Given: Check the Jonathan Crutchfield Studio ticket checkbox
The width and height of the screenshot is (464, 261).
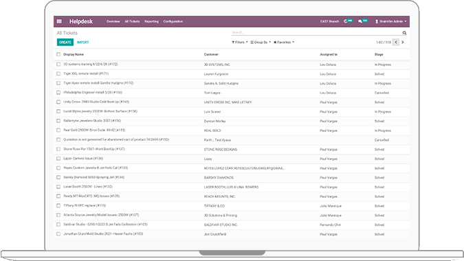Looking at the screenshot, I should point(58,234).
